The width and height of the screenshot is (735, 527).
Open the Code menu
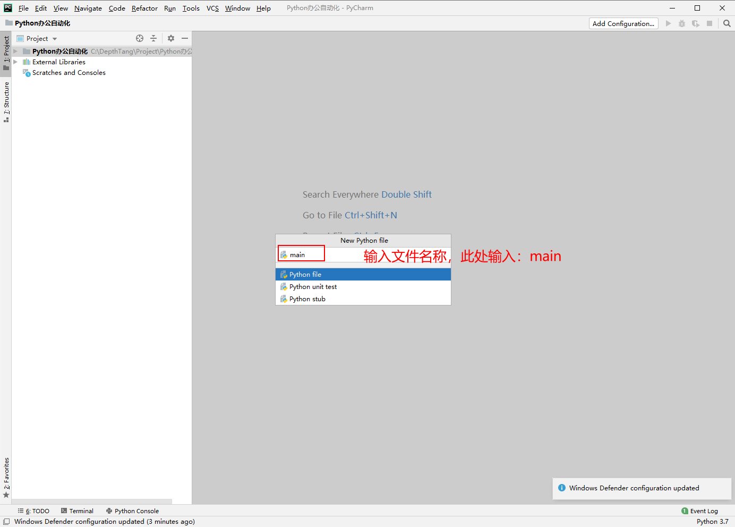117,8
